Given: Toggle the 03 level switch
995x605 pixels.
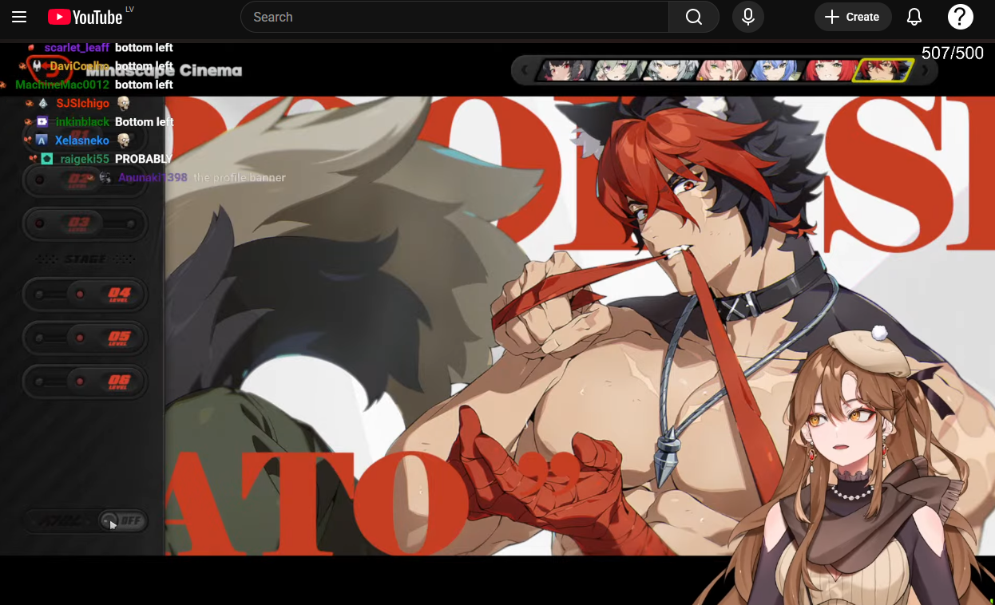Looking at the screenshot, I should point(85,223).
